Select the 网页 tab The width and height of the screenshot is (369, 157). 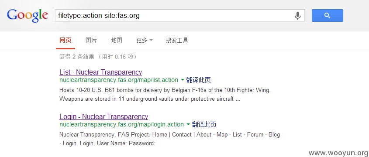point(66,40)
